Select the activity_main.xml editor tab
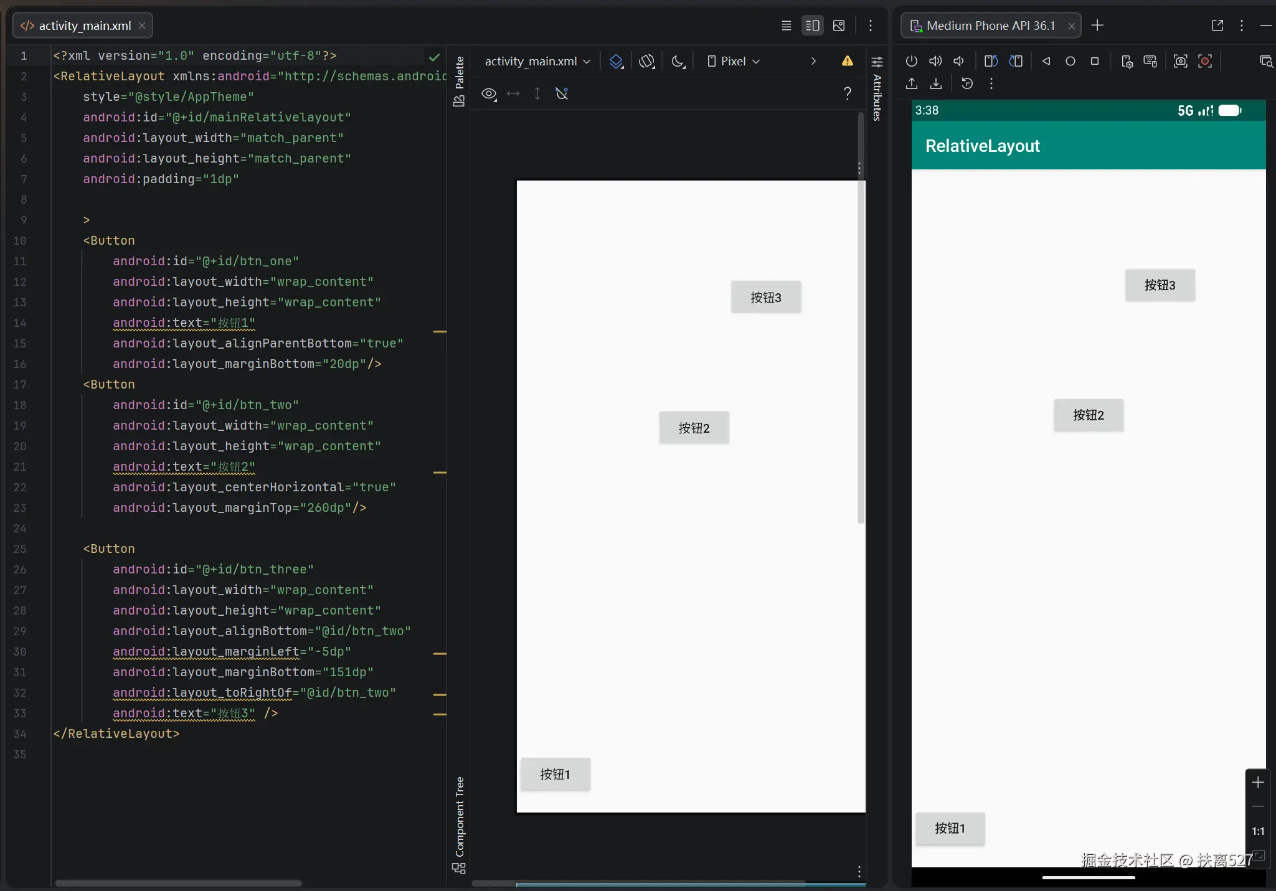The height and width of the screenshot is (891, 1276). point(84,26)
